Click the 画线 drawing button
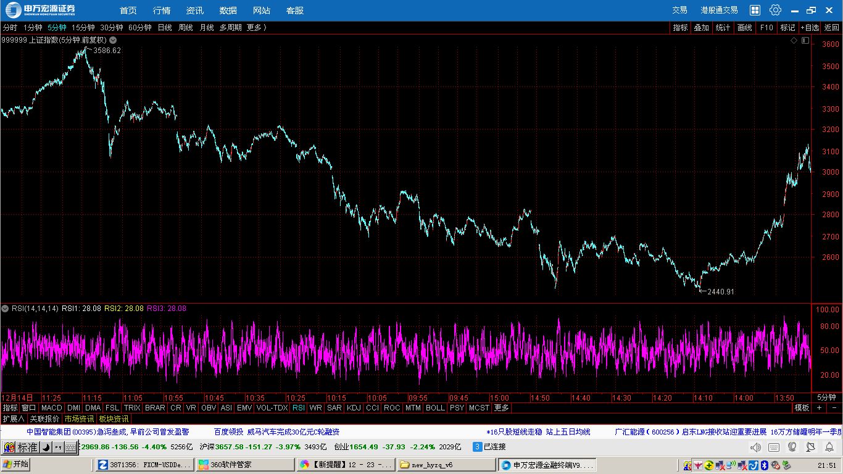 [745, 27]
